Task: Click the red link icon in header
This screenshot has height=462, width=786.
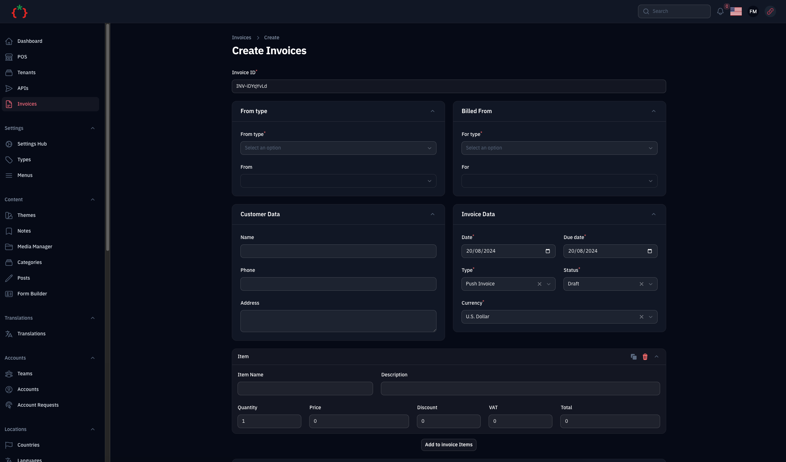Action: coord(770,11)
